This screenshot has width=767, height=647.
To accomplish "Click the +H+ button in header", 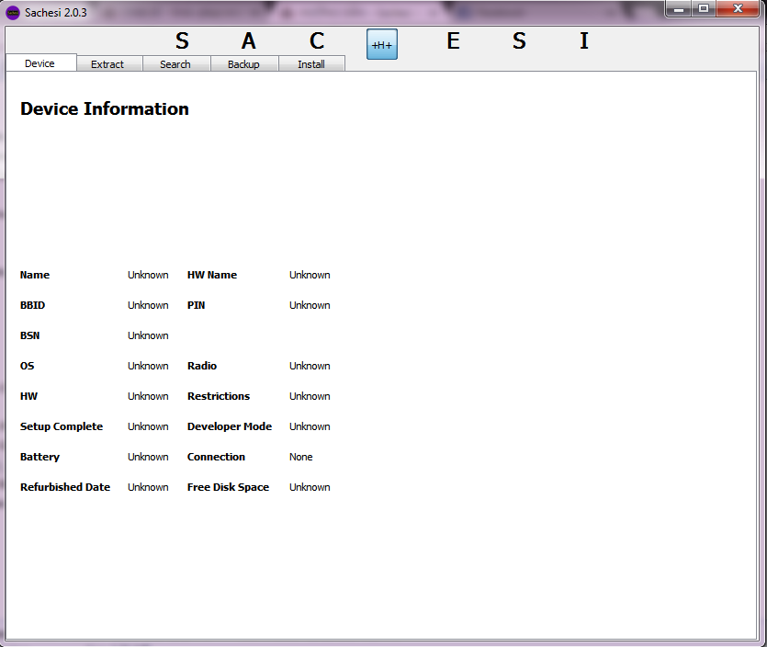I will (x=381, y=45).
